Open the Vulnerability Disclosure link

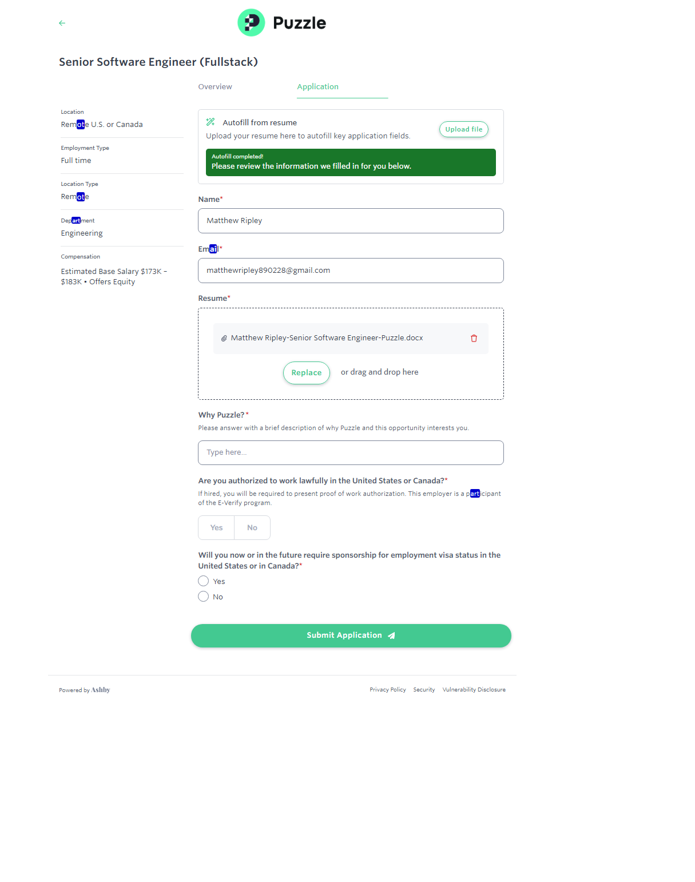point(474,690)
